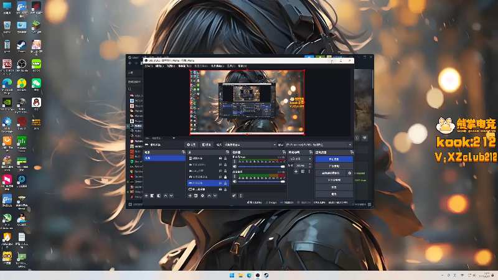Open scene filters icon in Scenes toolbar
The height and width of the screenshot is (280, 498).
pyautogui.click(x=159, y=195)
